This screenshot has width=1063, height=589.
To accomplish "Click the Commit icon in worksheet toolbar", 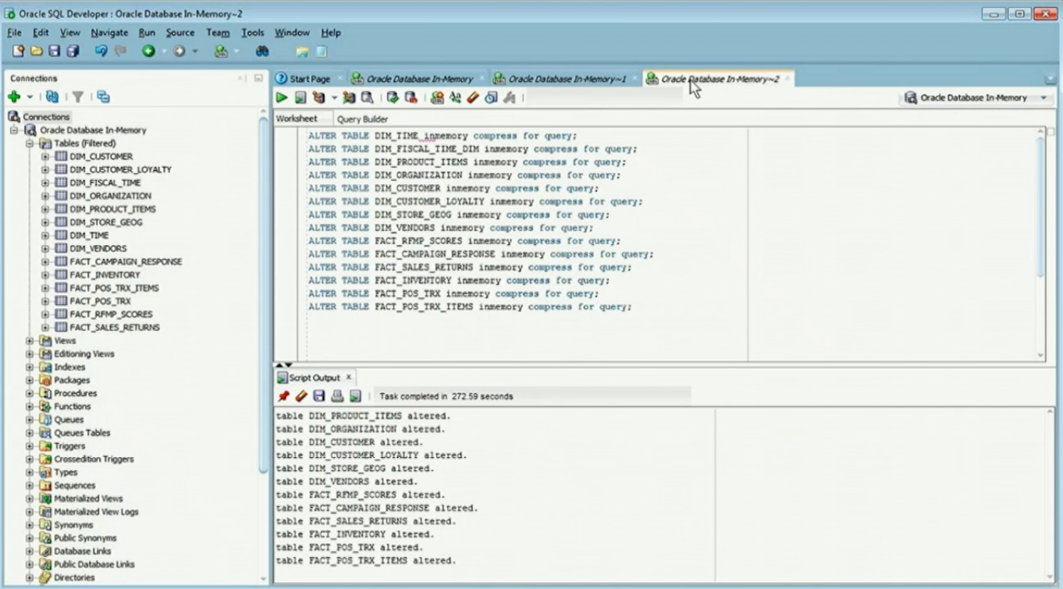I will coord(393,98).
